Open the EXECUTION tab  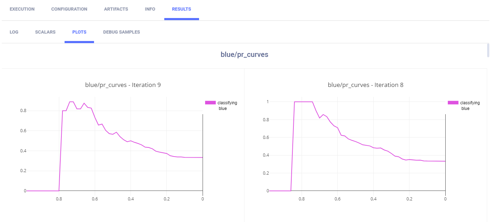[x=22, y=9]
